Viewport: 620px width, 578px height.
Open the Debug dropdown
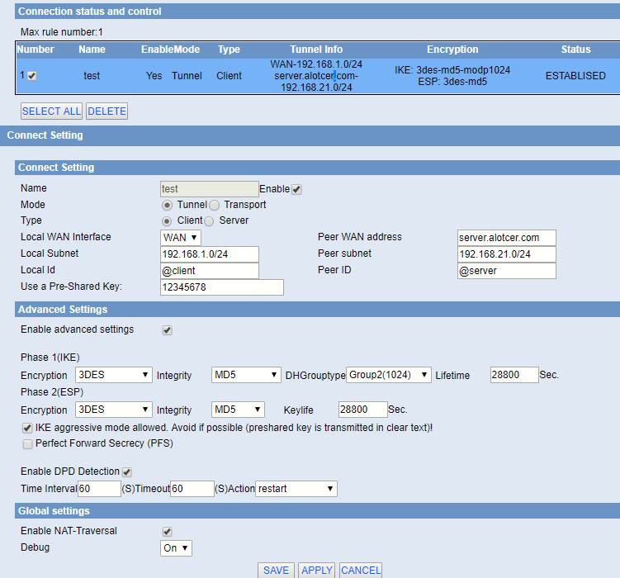pyautogui.click(x=176, y=547)
